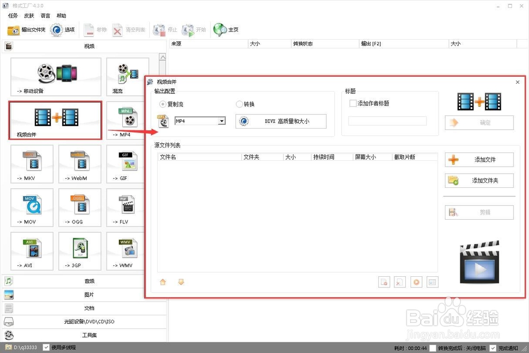
Task: Click the remove file icon below list
Action: point(384,282)
